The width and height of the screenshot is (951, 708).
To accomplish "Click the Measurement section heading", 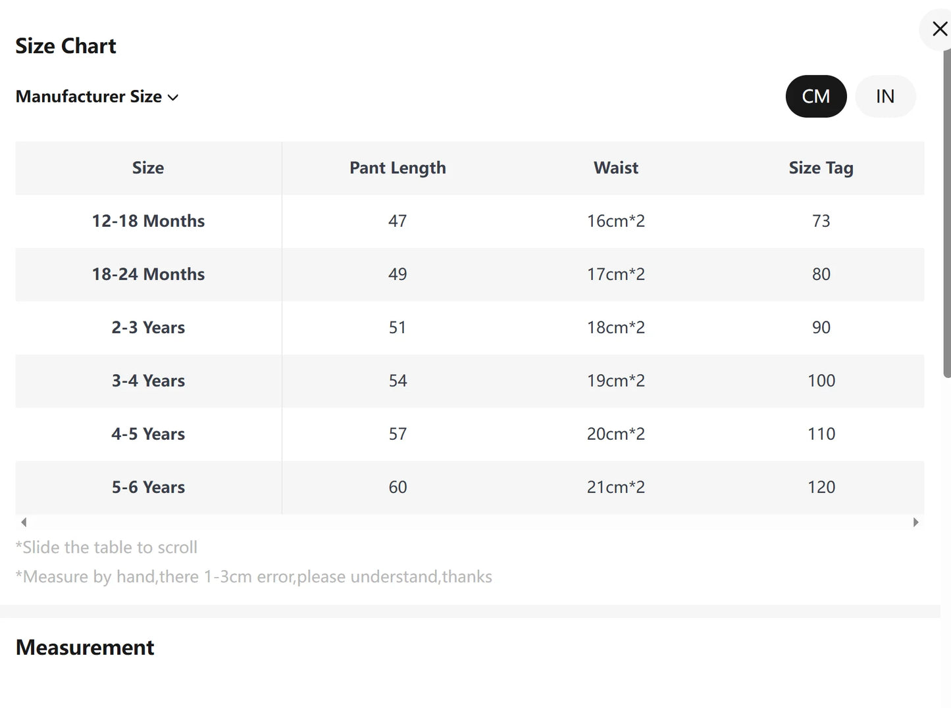I will 85,648.
